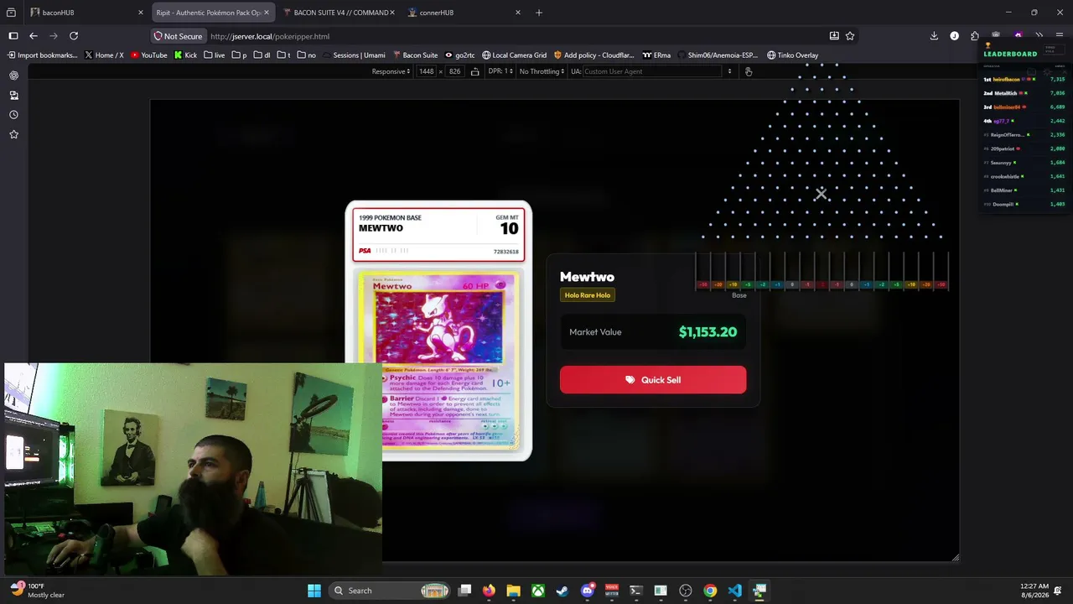The image size is (1073, 604).
Task: Open the No Throttling dropdown
Action: pyautogui.click(x=542, y=71)
